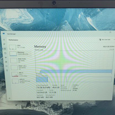Click the Task Manager window title

pos(11,34)
